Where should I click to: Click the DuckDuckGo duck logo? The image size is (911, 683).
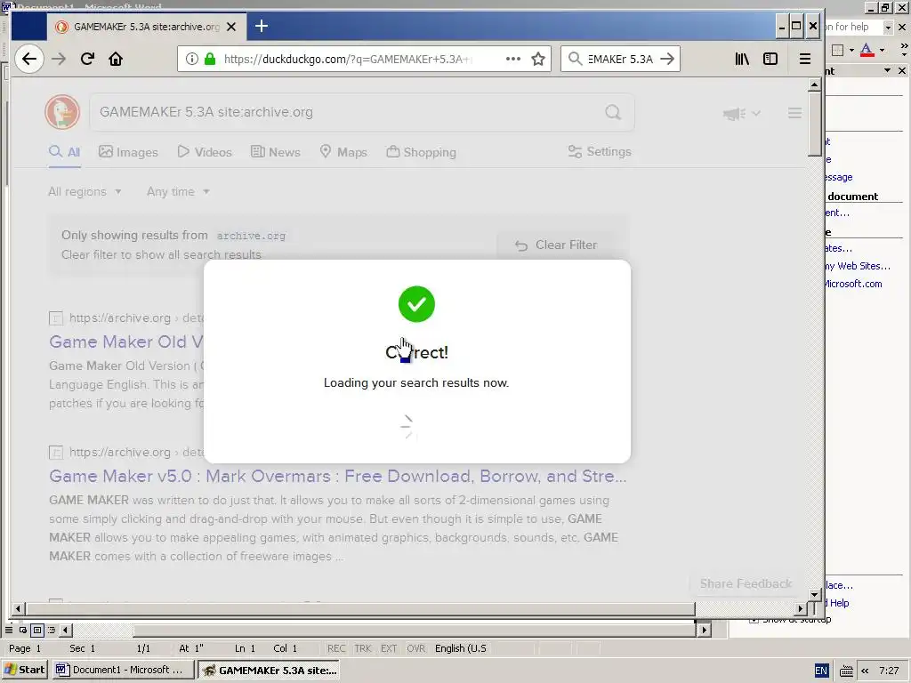[x=62, y=112]
